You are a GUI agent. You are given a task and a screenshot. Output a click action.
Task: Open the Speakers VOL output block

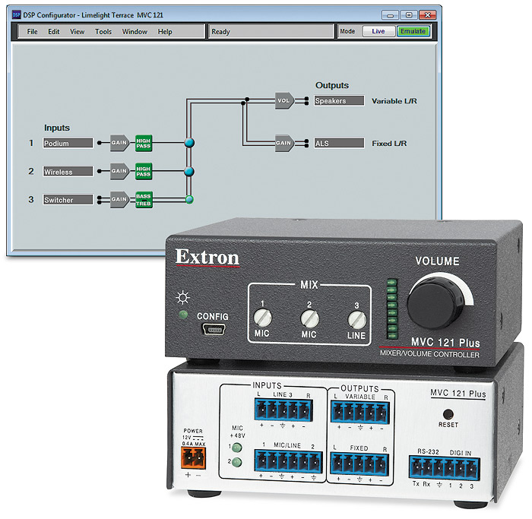click(284, 100)
